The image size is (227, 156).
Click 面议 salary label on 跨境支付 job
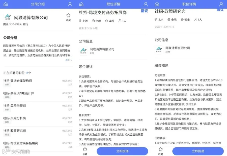pyautogui.click(x=145, y=11)
